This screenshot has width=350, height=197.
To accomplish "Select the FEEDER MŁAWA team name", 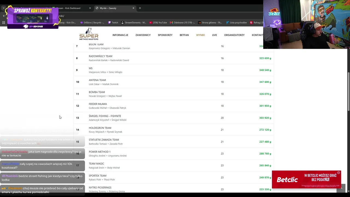I will 98,104.
